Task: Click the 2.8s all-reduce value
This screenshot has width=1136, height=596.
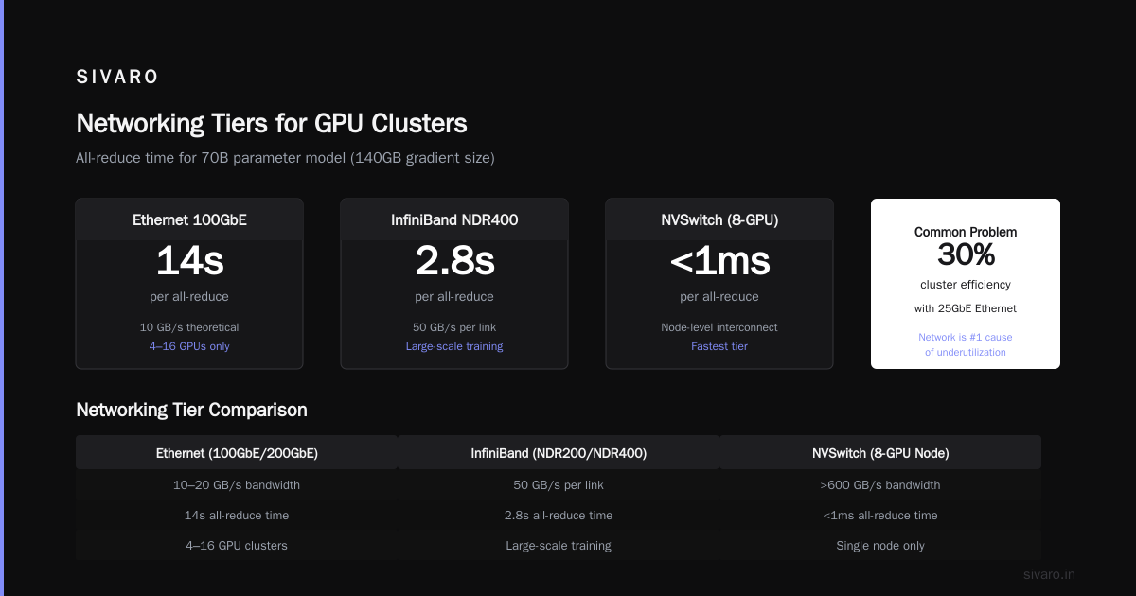Action: [454, 262]
